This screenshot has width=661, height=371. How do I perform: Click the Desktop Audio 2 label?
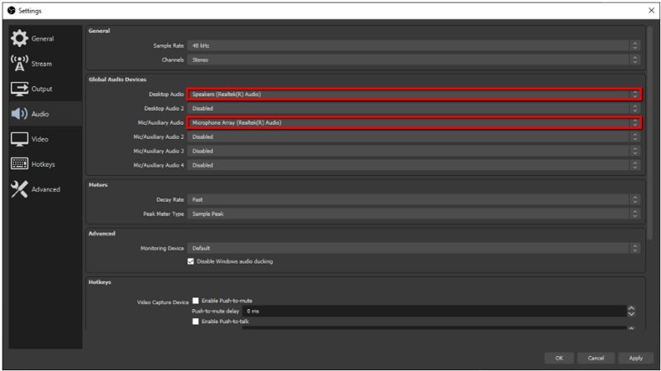coord(164,108)
